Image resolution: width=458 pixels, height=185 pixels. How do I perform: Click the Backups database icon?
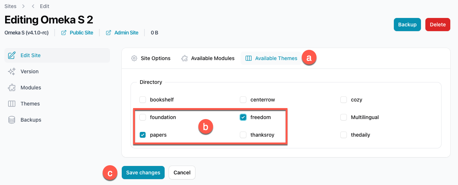pyautogui.click(x=12, y=120)
